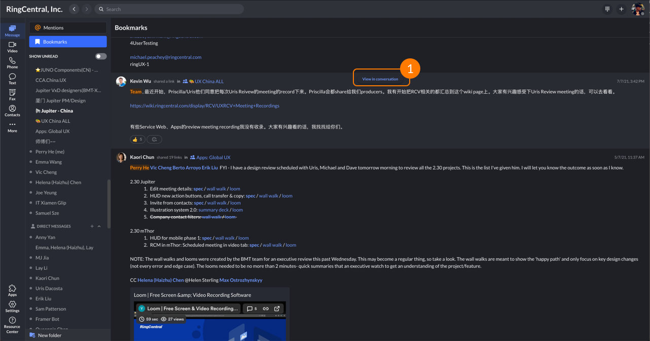650x341 pixels.
Task: Add a new direct message
Action: (92, 226)
